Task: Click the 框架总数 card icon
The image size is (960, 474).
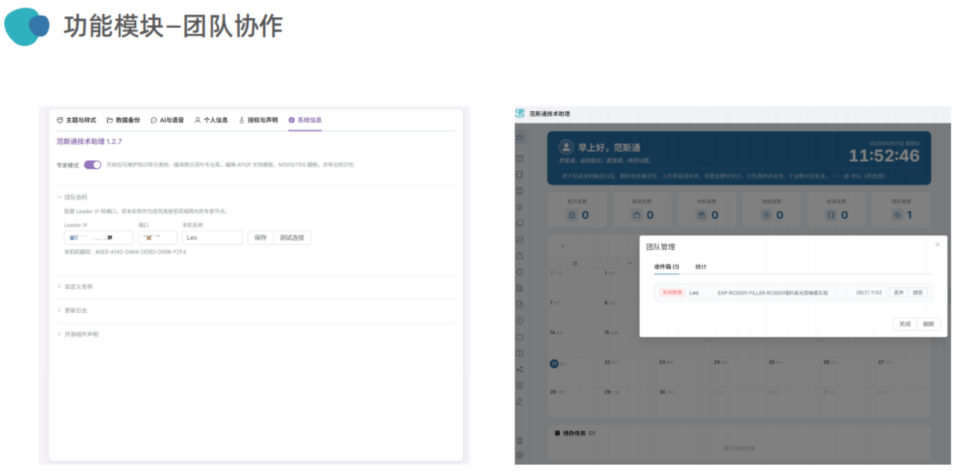Action: click(637, 215)
